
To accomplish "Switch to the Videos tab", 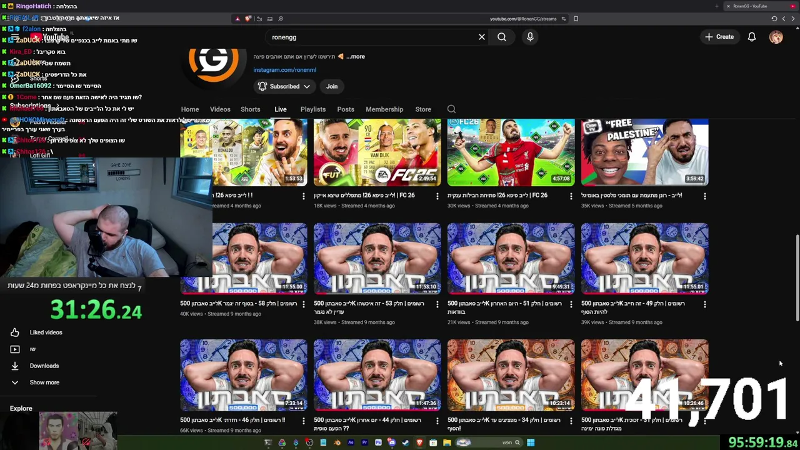I will 220,109.
